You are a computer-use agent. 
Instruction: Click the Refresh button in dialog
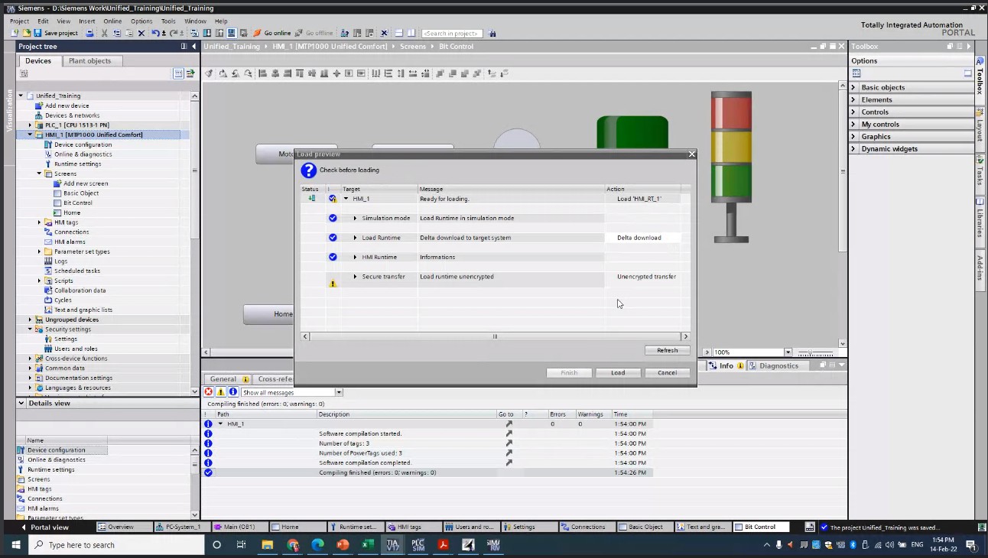(667, 350)
